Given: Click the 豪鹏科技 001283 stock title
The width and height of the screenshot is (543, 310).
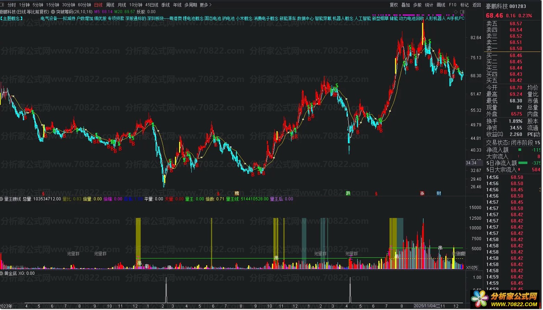Looking at the screenshot, I should [x=506, y=6].
